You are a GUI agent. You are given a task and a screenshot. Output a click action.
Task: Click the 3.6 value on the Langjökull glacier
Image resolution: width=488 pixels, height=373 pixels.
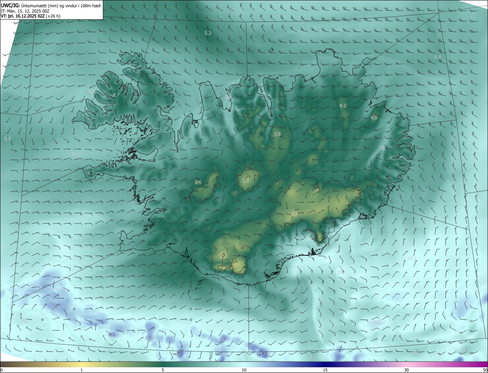click(198, 182)
